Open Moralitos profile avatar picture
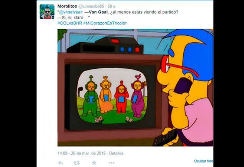The image size is (244, 167). 47,12
